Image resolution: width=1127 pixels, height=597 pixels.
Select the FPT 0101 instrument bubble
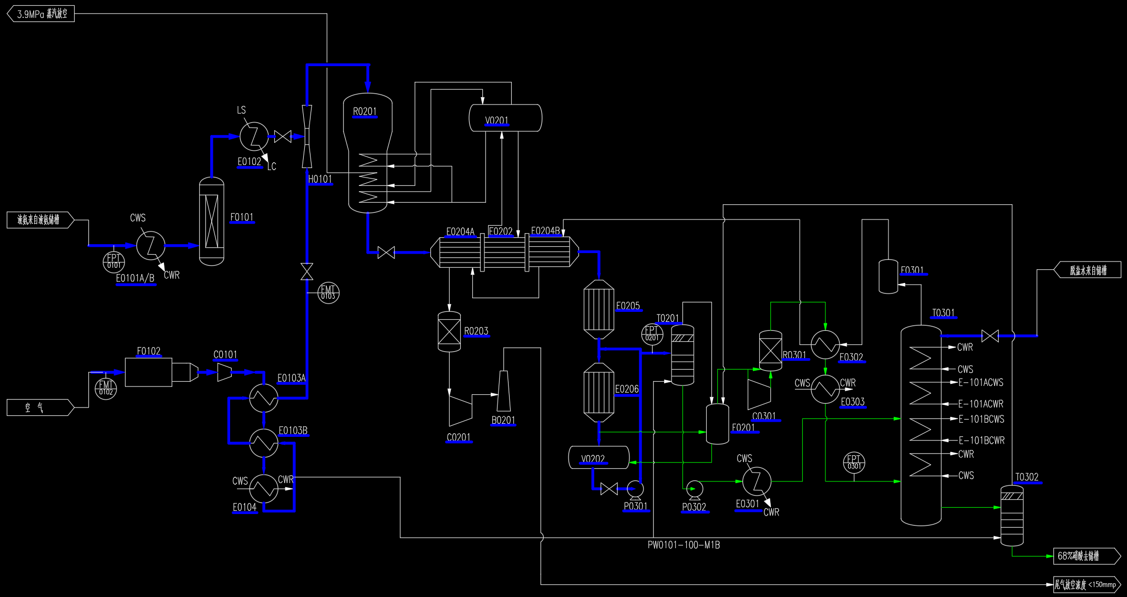click(113, 261)
